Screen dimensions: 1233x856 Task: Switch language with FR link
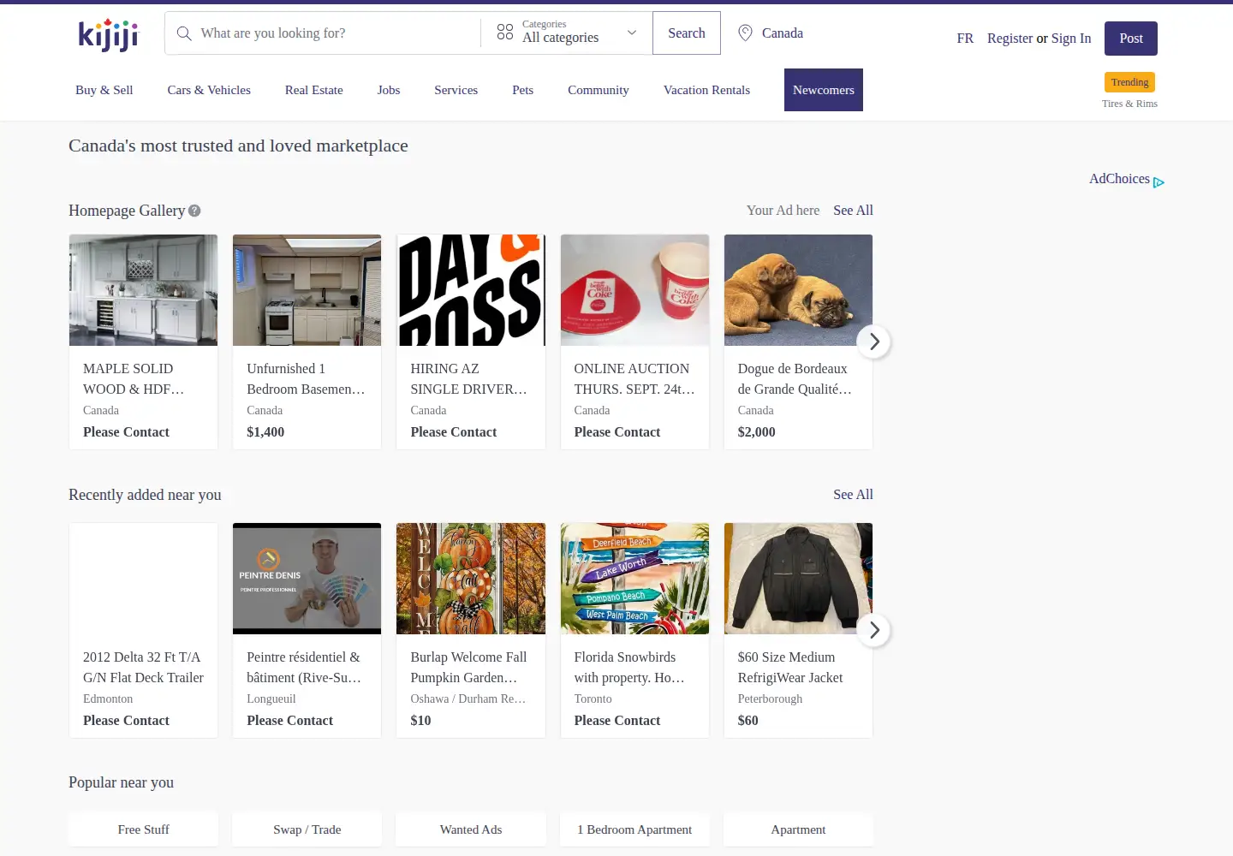(x=965, y=39)
